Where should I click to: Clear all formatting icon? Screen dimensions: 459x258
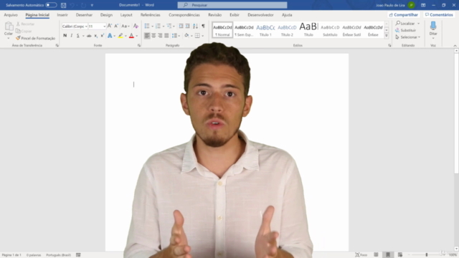point(136,26)
